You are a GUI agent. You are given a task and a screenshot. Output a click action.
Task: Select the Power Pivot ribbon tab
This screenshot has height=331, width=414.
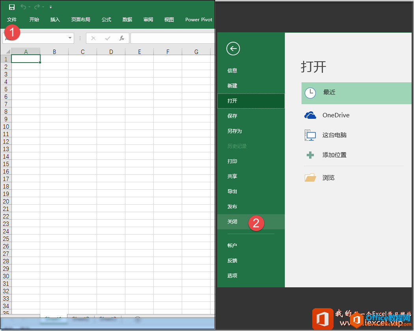198,19
